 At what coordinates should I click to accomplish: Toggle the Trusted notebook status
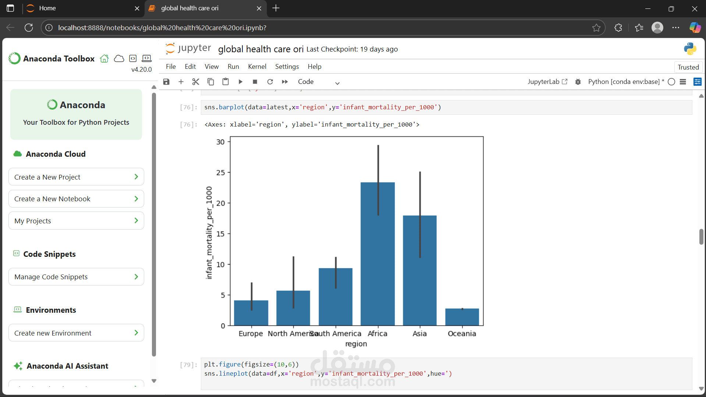(x=688, y=67)
